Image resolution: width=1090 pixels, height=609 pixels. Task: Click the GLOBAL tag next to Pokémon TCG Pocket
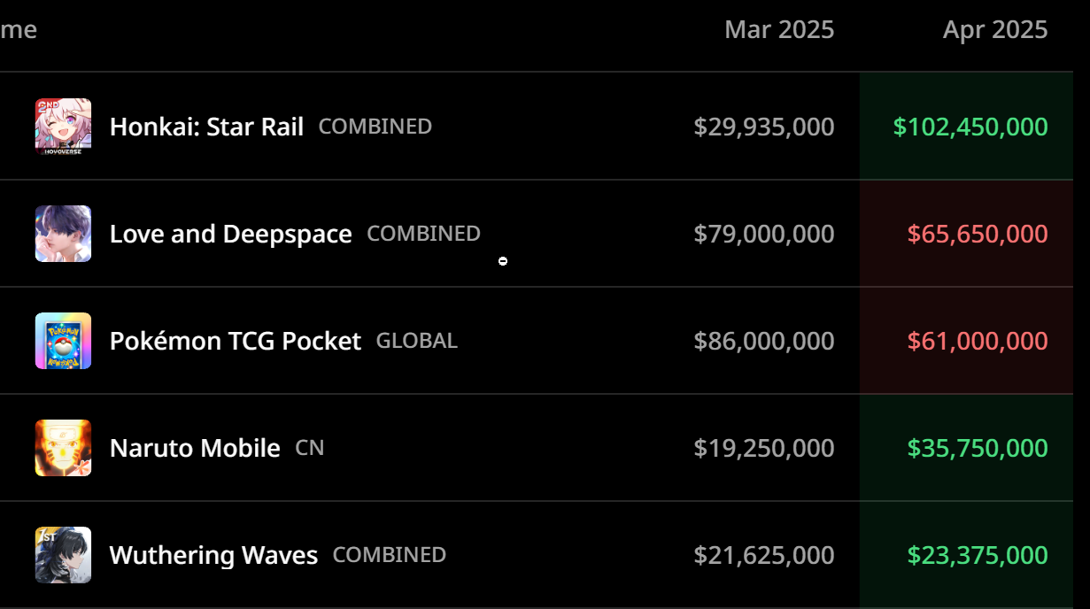[x=417, y=341]
